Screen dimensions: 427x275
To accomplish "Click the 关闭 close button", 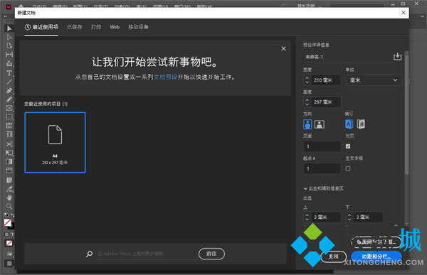I will tap(333, 257).
